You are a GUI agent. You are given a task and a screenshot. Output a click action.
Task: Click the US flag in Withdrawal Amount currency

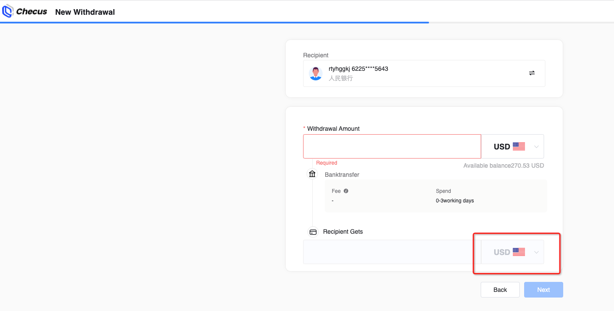pyautogui.click(x=518, y=146)
